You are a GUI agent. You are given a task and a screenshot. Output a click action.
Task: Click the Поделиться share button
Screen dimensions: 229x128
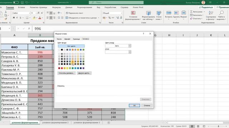(x=206, y=7)
